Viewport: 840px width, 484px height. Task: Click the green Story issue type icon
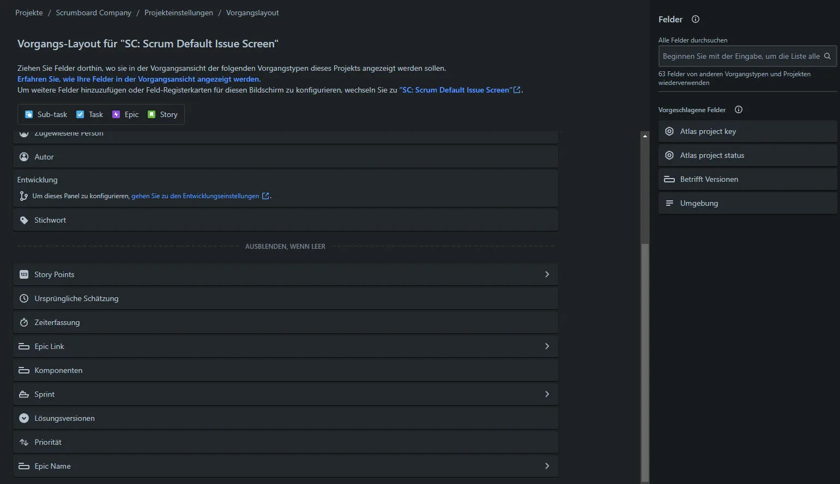[x=152, y=114]
